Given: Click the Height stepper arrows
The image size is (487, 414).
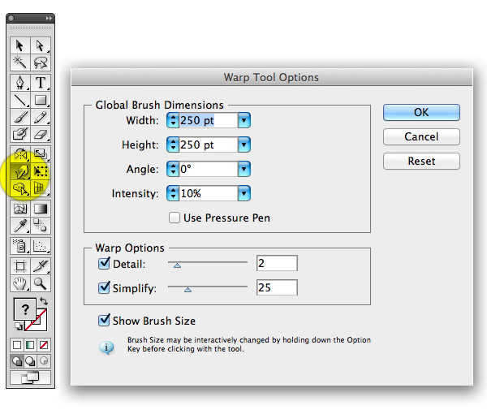Looking at the screenshot, I should pyautogui.click(x=173, y=145).
